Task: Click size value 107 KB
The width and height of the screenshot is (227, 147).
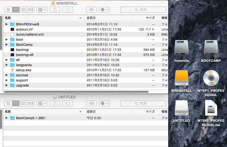Action: coord(149,70)
